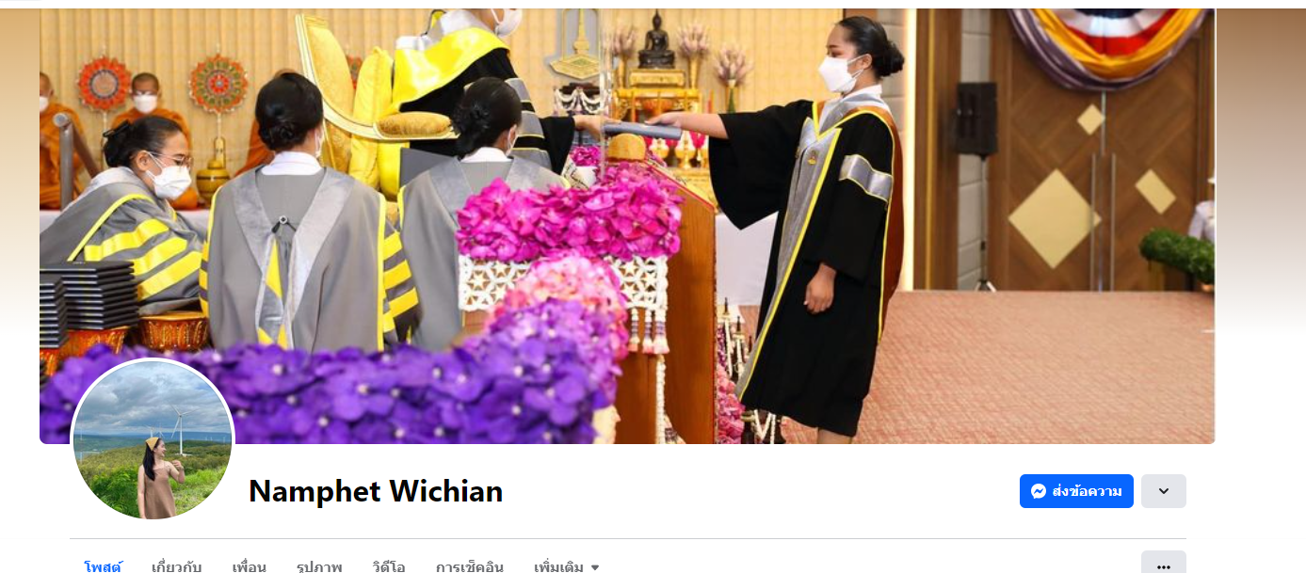The width and height of the screenshot is (1306, 573).
Task: Switch to the โพสต์ tab
Action: point(103,566)
